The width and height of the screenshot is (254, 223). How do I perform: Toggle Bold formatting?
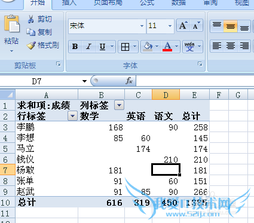tap(75, 47)
